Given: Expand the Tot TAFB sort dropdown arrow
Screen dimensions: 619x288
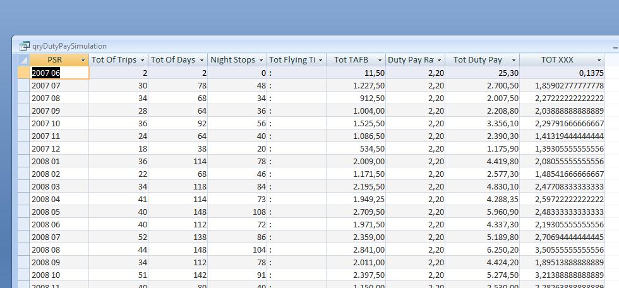Looking at the screenshot, I should [x=380, y=60].
